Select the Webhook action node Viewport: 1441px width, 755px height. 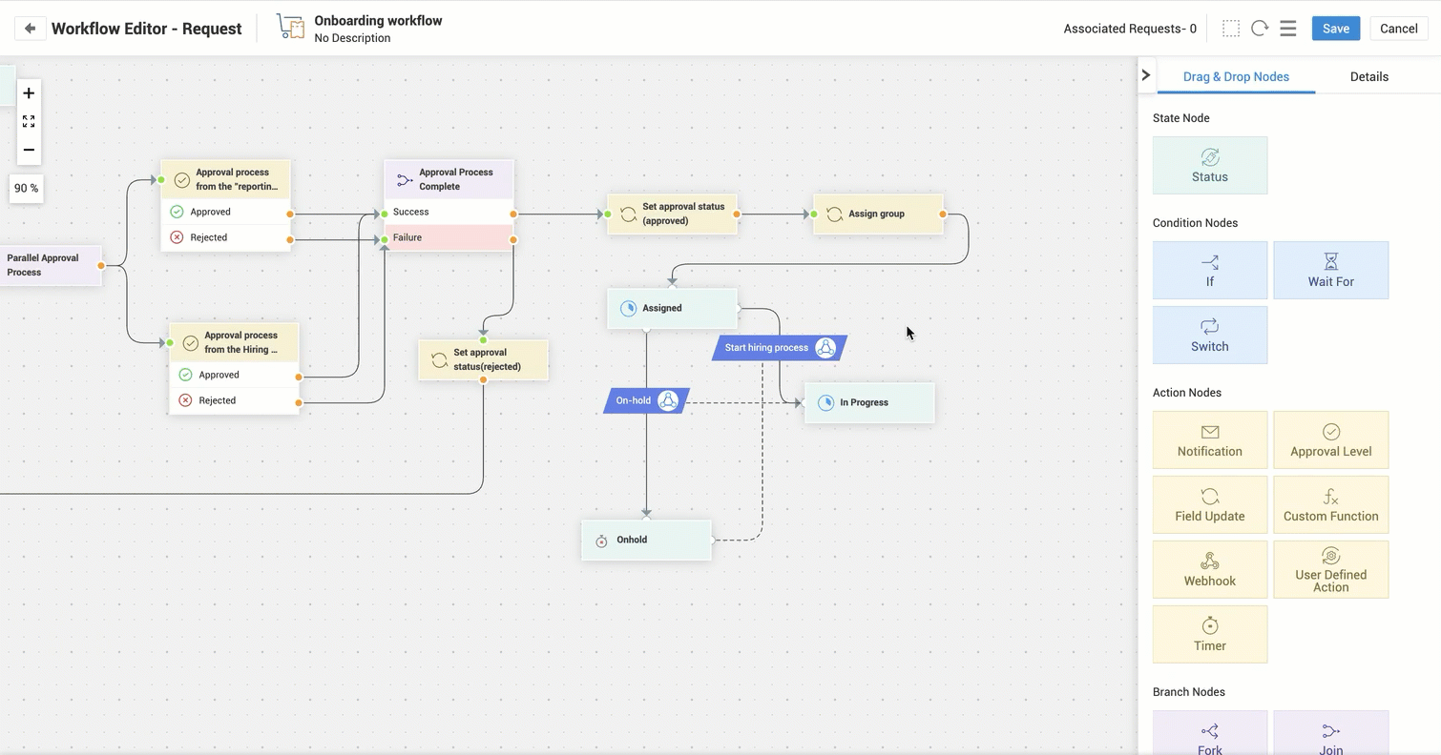click(1210, 569)
